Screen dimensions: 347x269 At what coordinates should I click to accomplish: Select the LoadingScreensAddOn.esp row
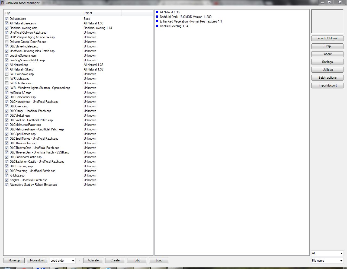[27, 60]
